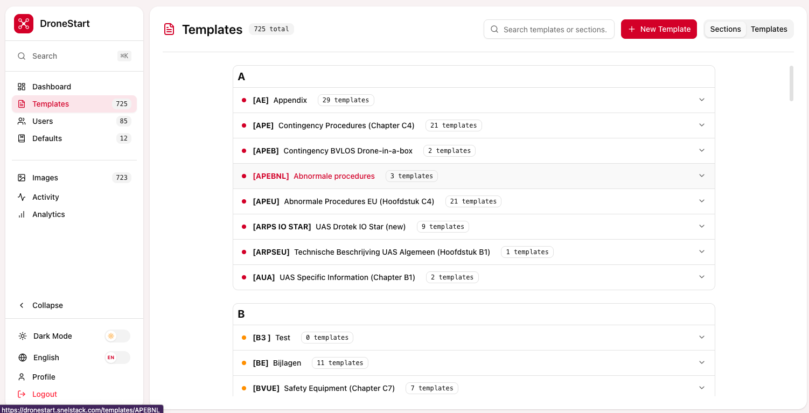This screenshot has width=809, height=413.
Task: Click the DroneStart drone logo icon
Action: pyautogui.click(x=24, y=24)
